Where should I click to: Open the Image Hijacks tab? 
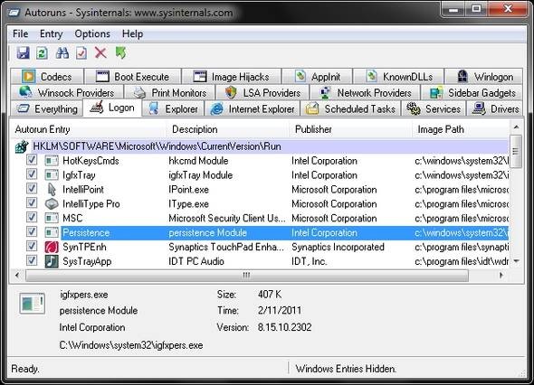(231, 77)
